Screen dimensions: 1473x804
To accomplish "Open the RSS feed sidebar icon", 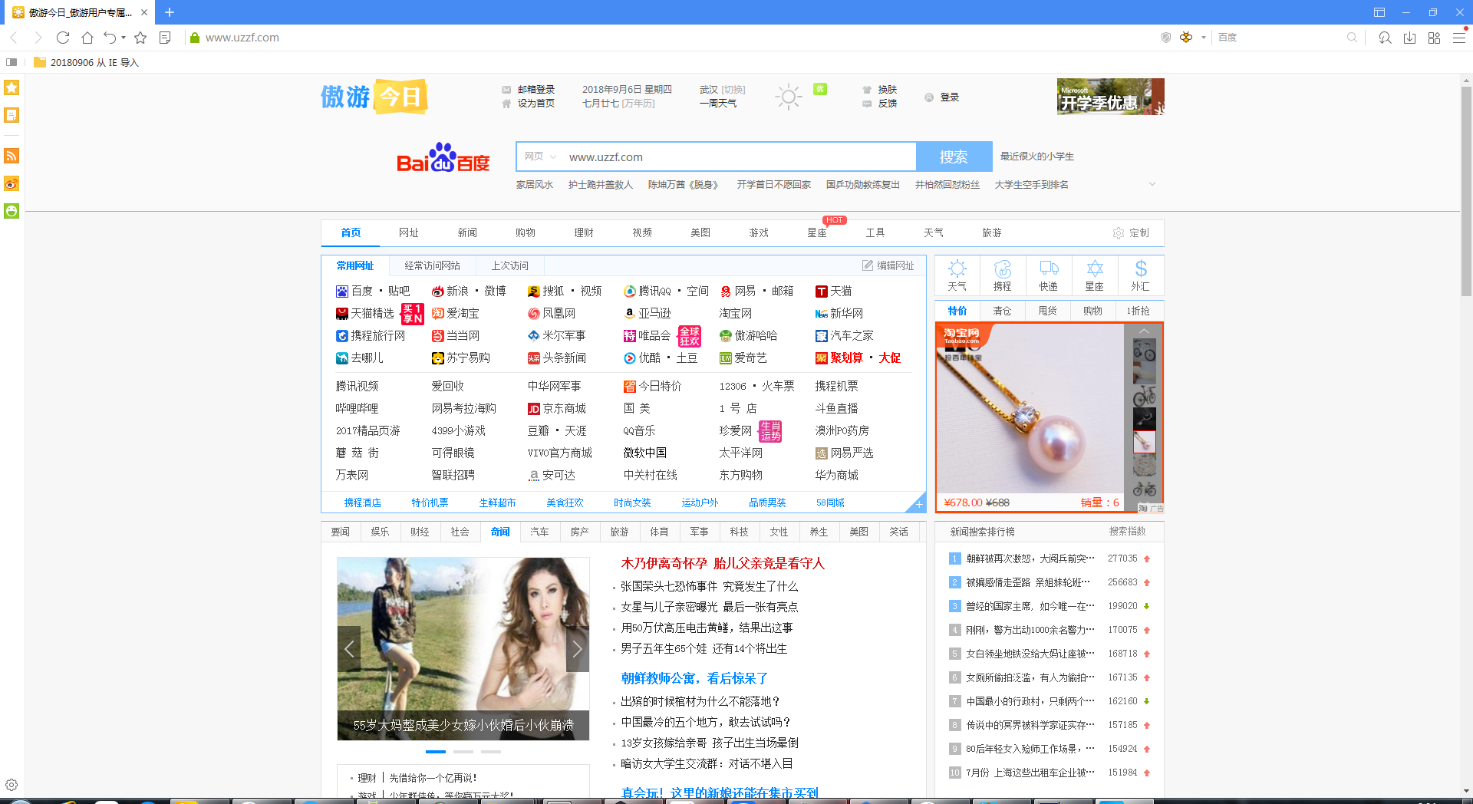I will coord(12,156).
